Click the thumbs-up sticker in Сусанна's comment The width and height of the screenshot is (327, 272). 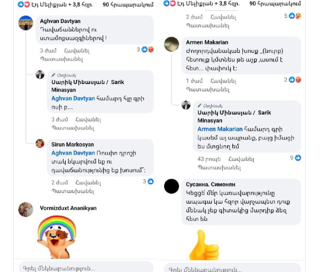[204, 245]
